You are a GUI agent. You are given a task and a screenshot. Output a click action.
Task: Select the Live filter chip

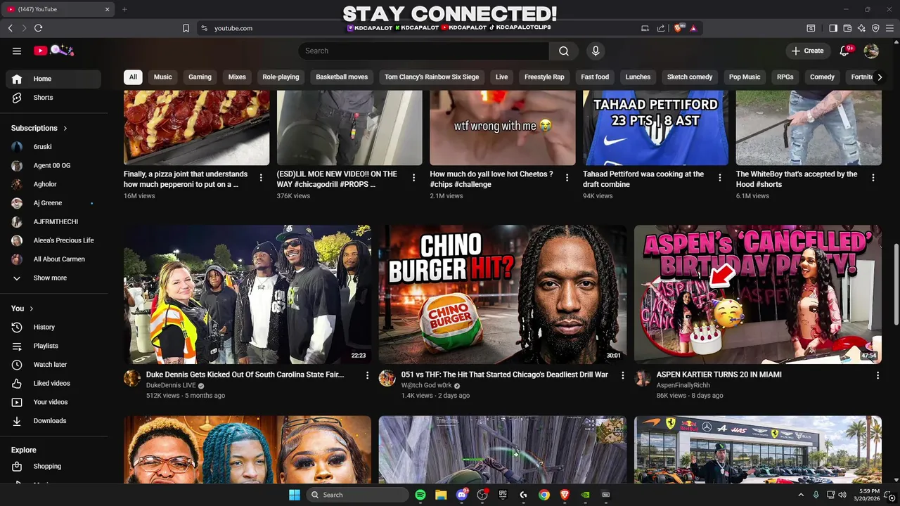point(501,77)
